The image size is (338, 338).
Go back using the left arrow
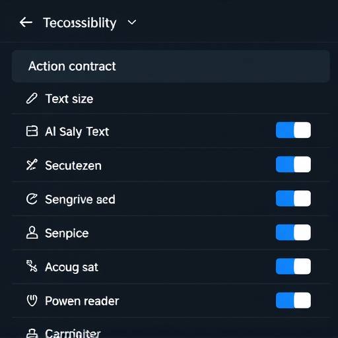[26, 22]
